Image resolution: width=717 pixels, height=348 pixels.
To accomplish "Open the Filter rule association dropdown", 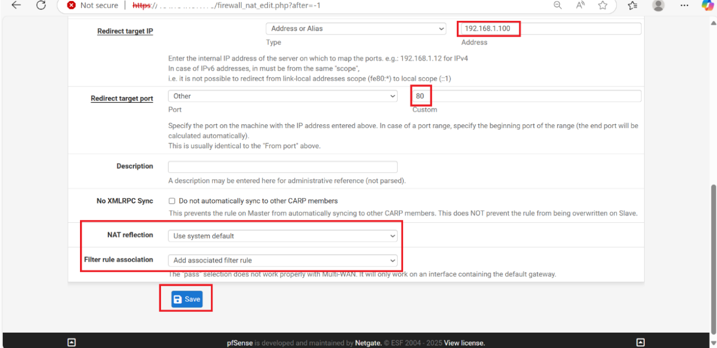I will click(x=283, y=260).
